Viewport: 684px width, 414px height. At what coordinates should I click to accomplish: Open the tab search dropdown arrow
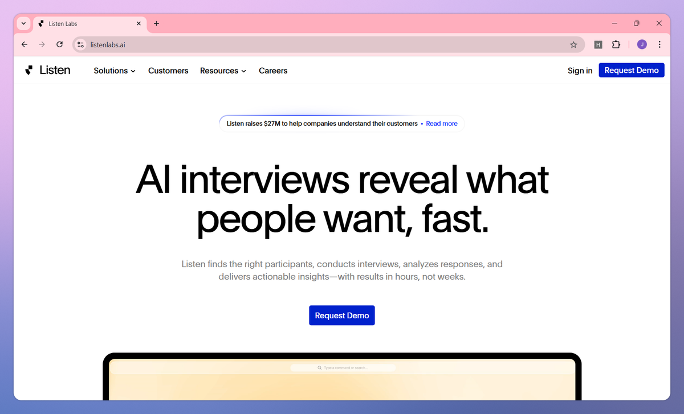(23, 23)
